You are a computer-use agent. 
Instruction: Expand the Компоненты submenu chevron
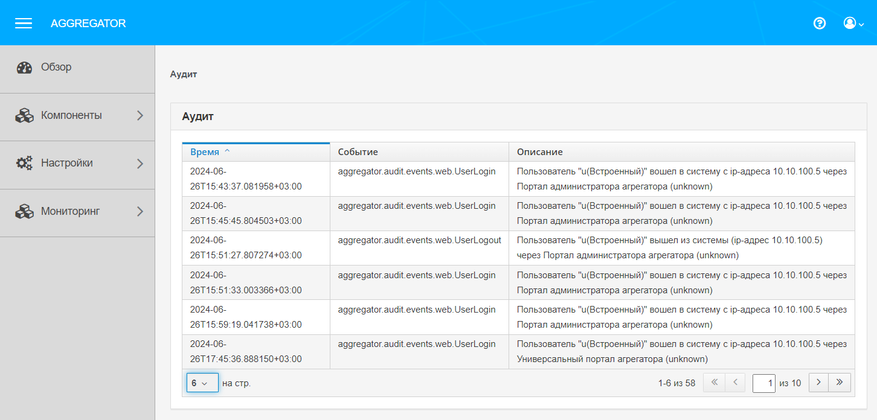(140, 115)
